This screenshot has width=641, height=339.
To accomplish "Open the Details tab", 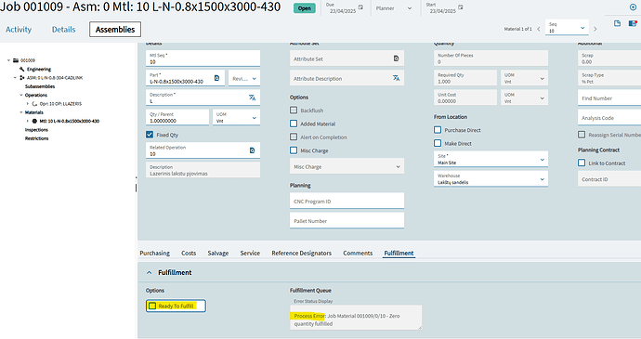I will pos(63,30).
